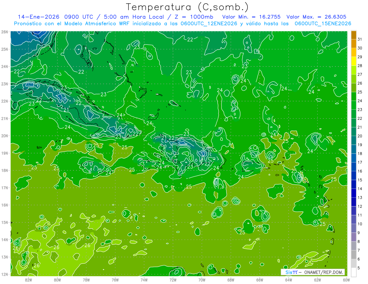Click the longitude axis label "78W"
This screenshot has height=284, width=368.
tap(86, 280)
